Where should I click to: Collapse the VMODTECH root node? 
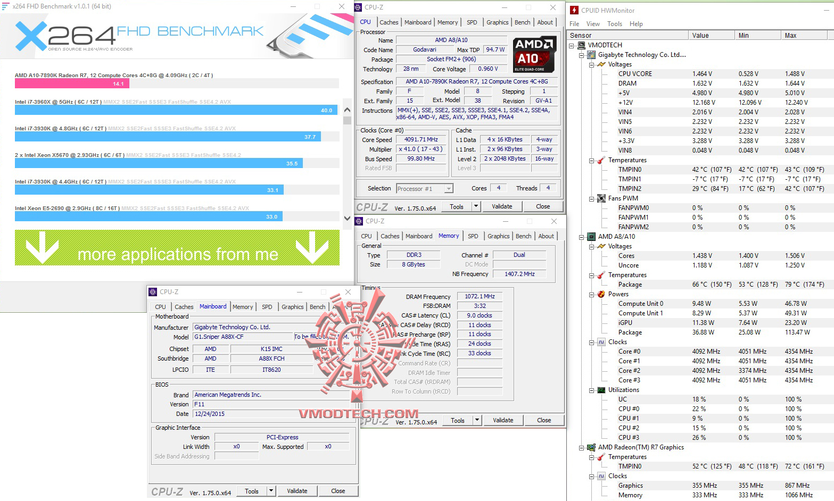coord(572,45)
